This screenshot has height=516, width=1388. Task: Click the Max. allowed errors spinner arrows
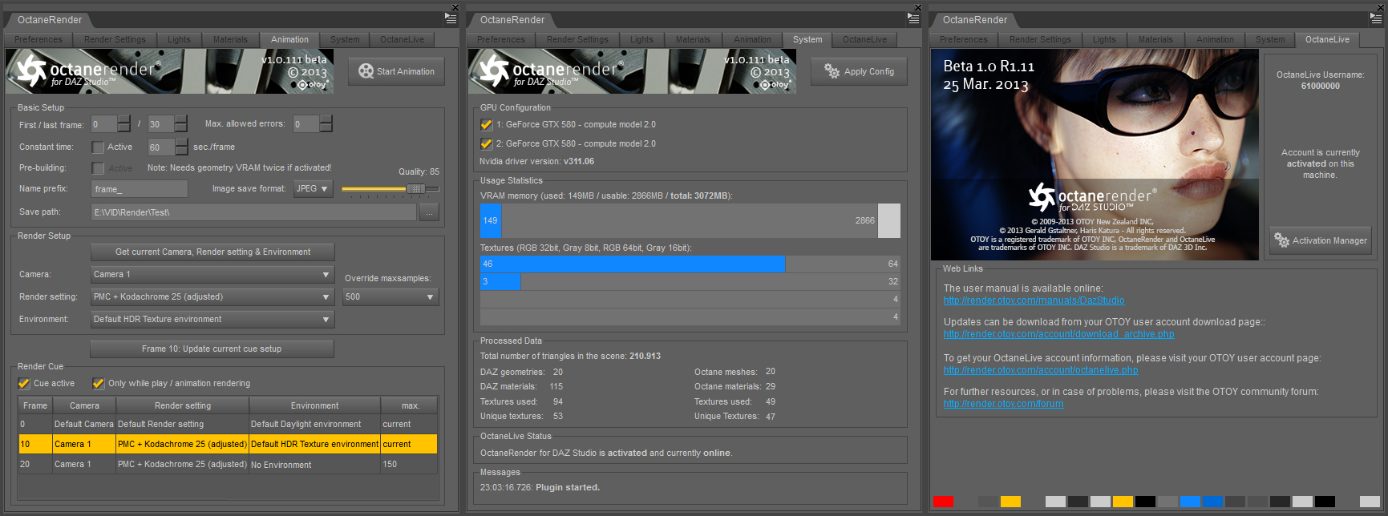tap(326, 124)
